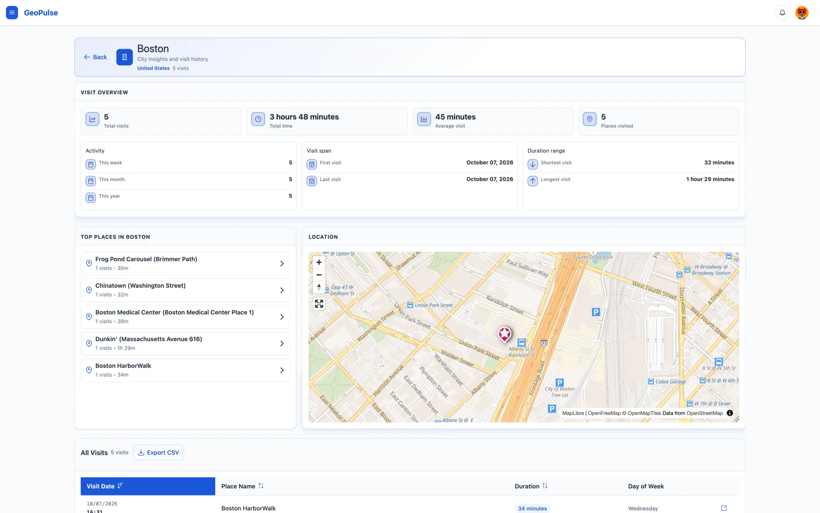The width and height of the screenshot is (820, 513).
Task: Zoom out on the location map
Action: [x=319, y=275]
